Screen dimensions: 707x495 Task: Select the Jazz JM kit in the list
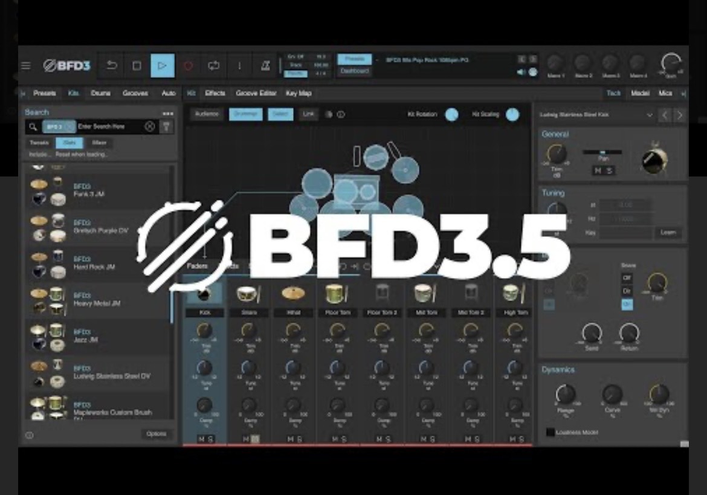tap(98, 336)
